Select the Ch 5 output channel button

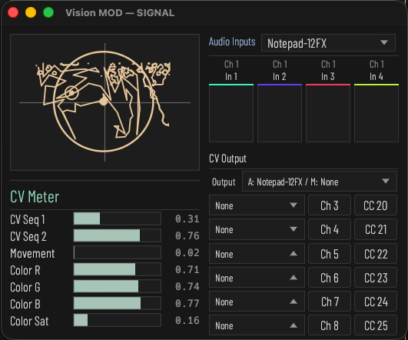tap(330, 254)
